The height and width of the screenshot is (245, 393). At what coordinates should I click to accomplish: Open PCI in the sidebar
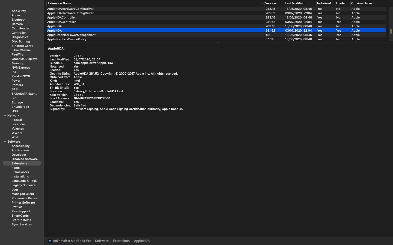click(14, 72)
